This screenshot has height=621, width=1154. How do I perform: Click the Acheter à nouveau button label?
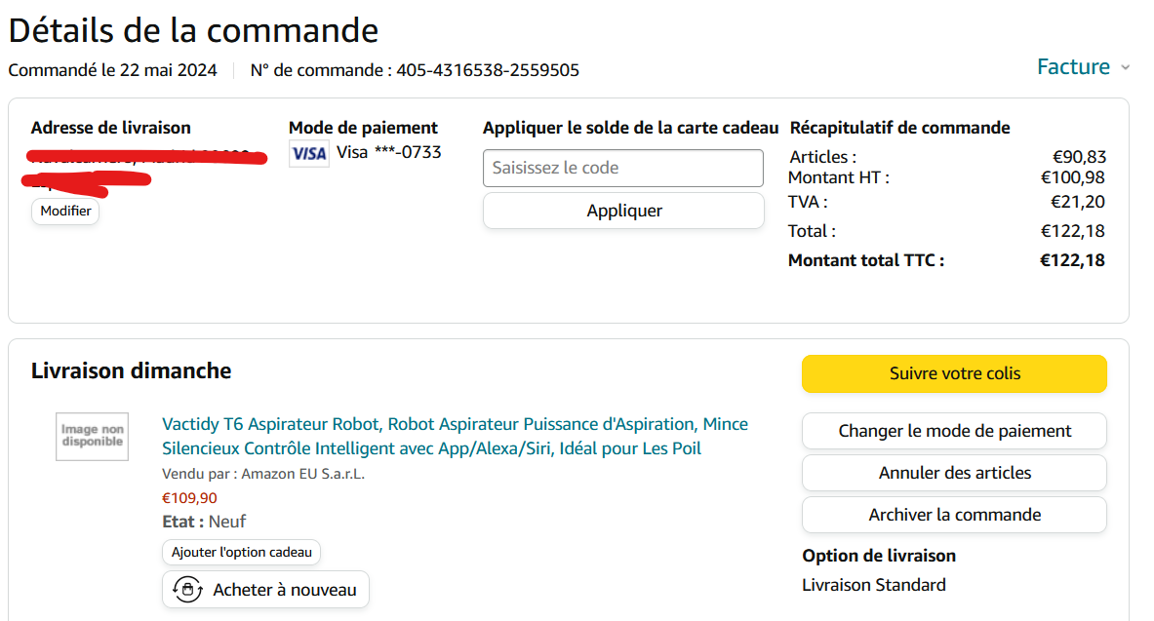coord(284,590)
